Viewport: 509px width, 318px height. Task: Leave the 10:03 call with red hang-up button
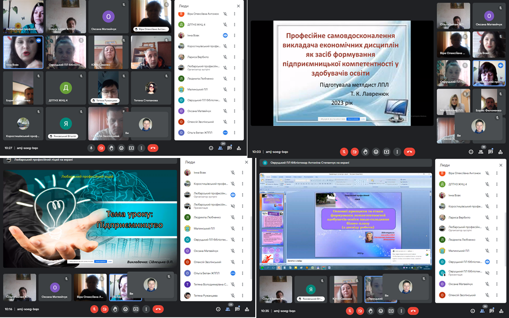click(x=409, y=152)
